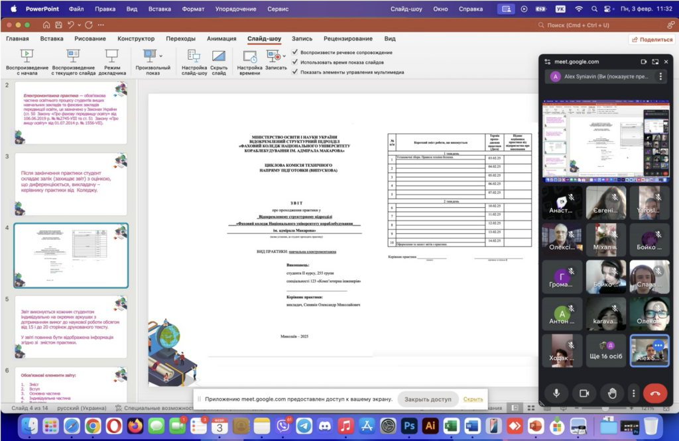Redo the last action in title bar
Image resolution: width=679 pixels, height=441 pixels.
point(89,25)
